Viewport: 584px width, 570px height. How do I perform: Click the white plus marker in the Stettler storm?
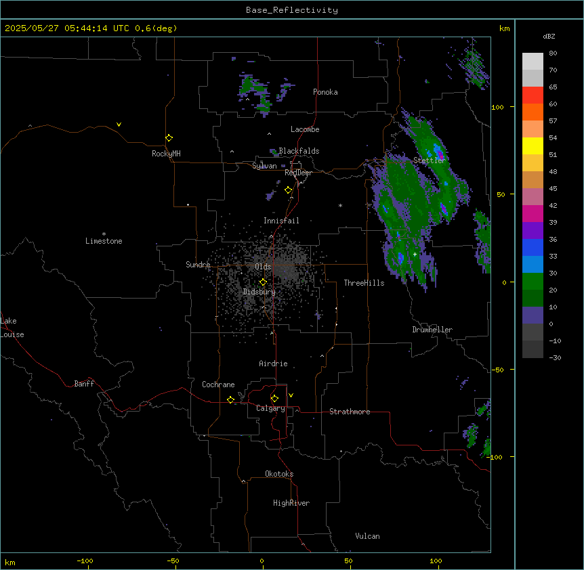[415, 254]
